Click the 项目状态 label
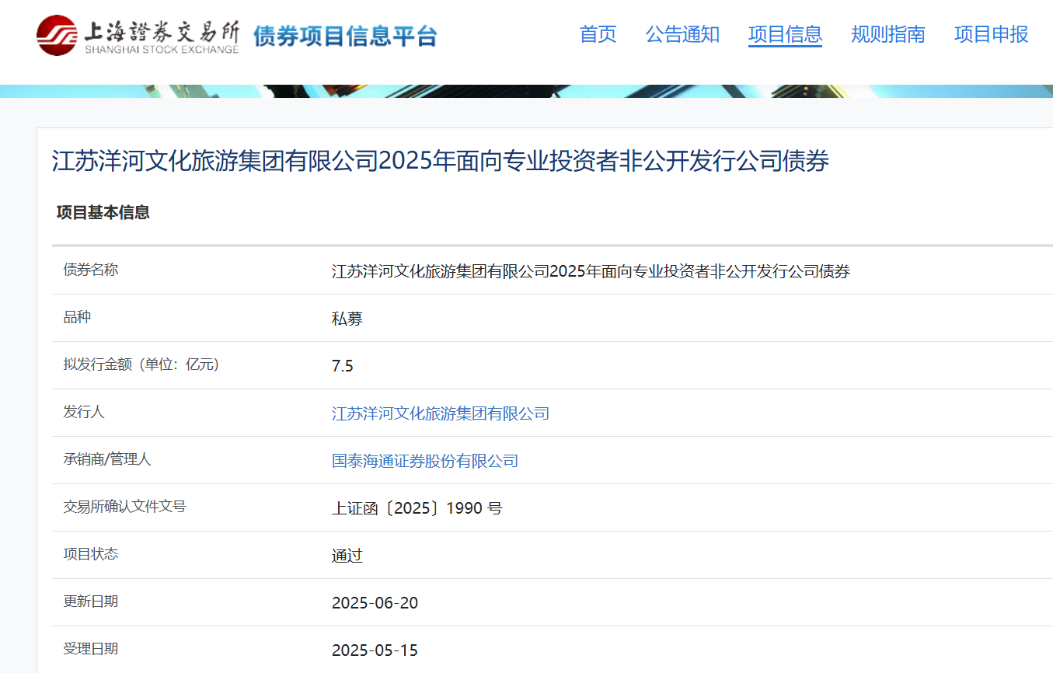Screen dimensions: 1053x673 pyautogui.click(x=90, y=554)
